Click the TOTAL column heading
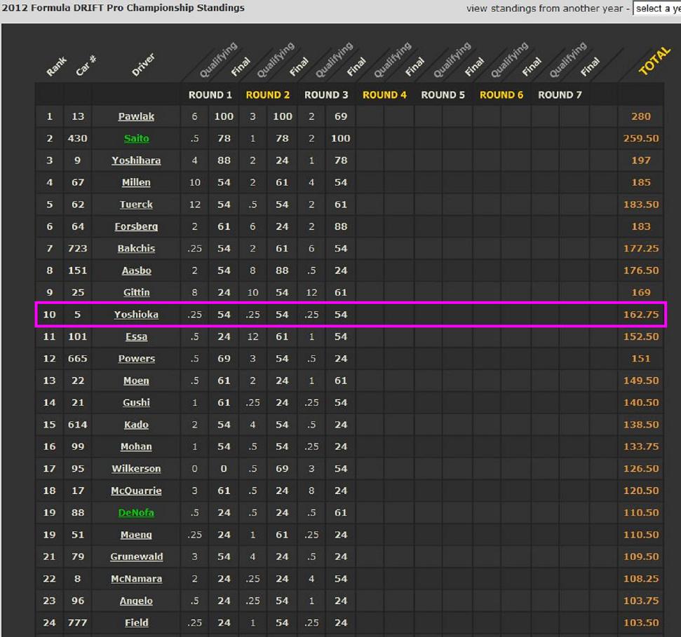The image size is (681, 637). [x=654, y=61]
